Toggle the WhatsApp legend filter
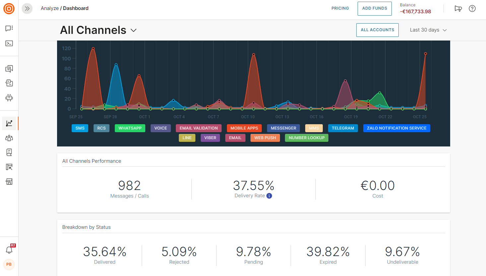The height and width of the screenshot is (276, 486). tap(130, 128)
